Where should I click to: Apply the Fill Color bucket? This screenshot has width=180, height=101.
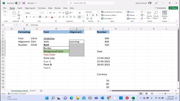46,17
